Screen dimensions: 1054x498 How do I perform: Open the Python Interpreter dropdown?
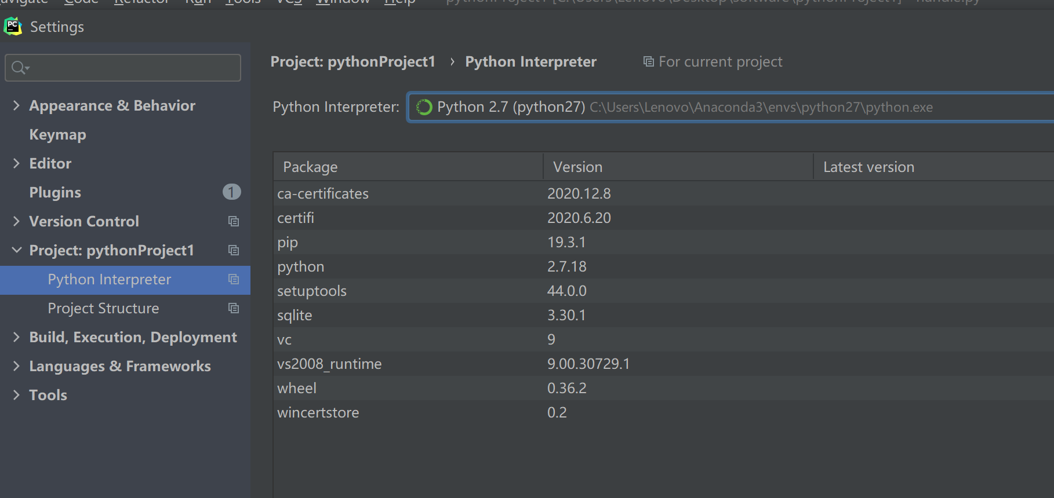[730, 107]
